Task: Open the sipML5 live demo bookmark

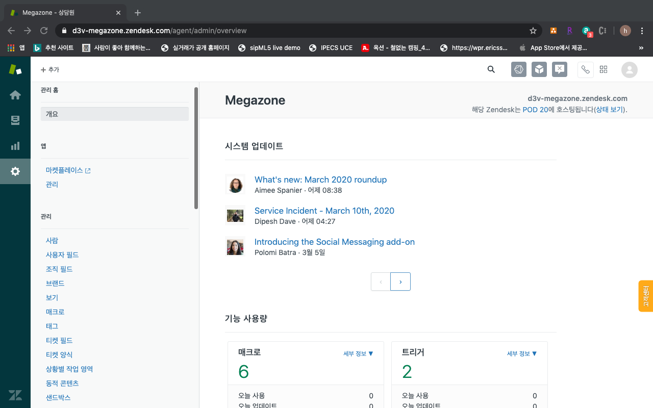Action: pos(269,47)
